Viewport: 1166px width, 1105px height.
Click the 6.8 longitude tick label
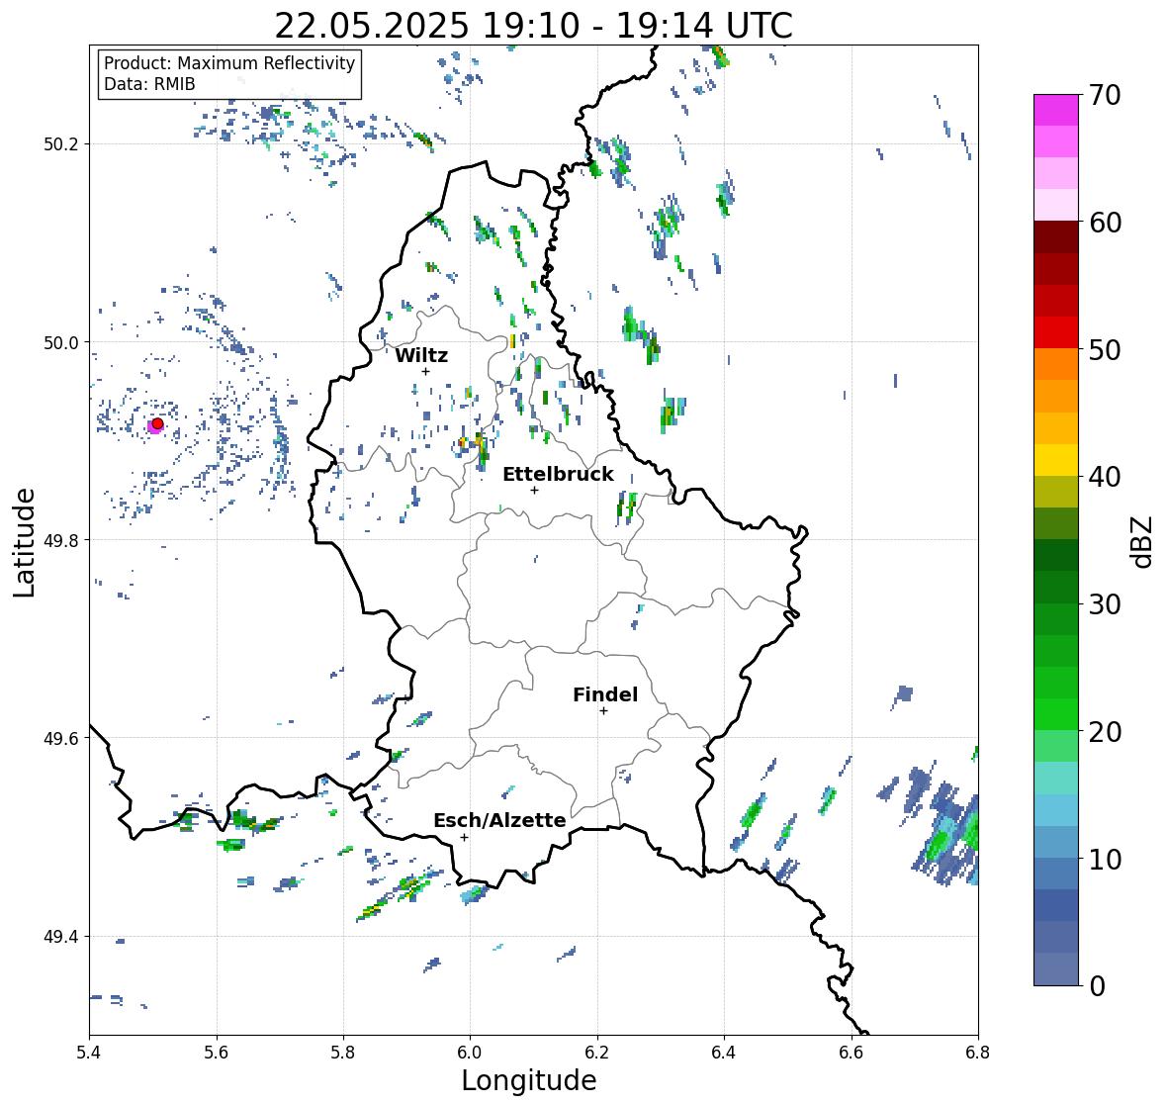(x=978, y=1053)
